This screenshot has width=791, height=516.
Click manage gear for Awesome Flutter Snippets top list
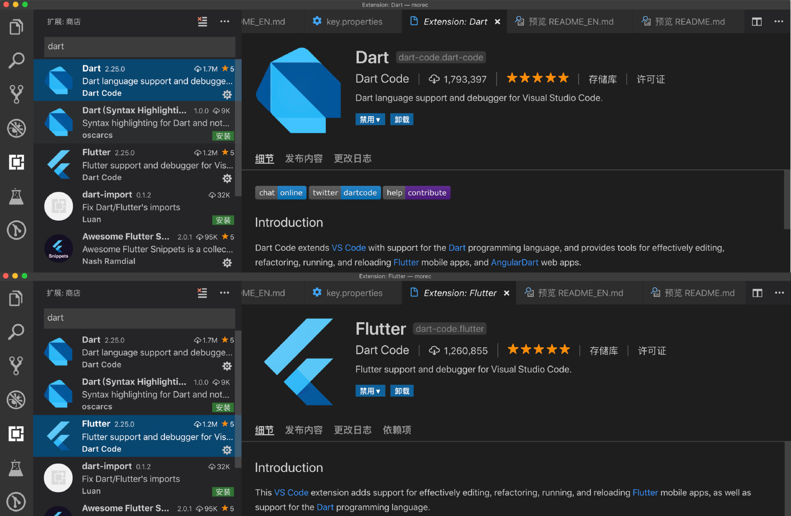pyautogui.click(x=227, y=262)
